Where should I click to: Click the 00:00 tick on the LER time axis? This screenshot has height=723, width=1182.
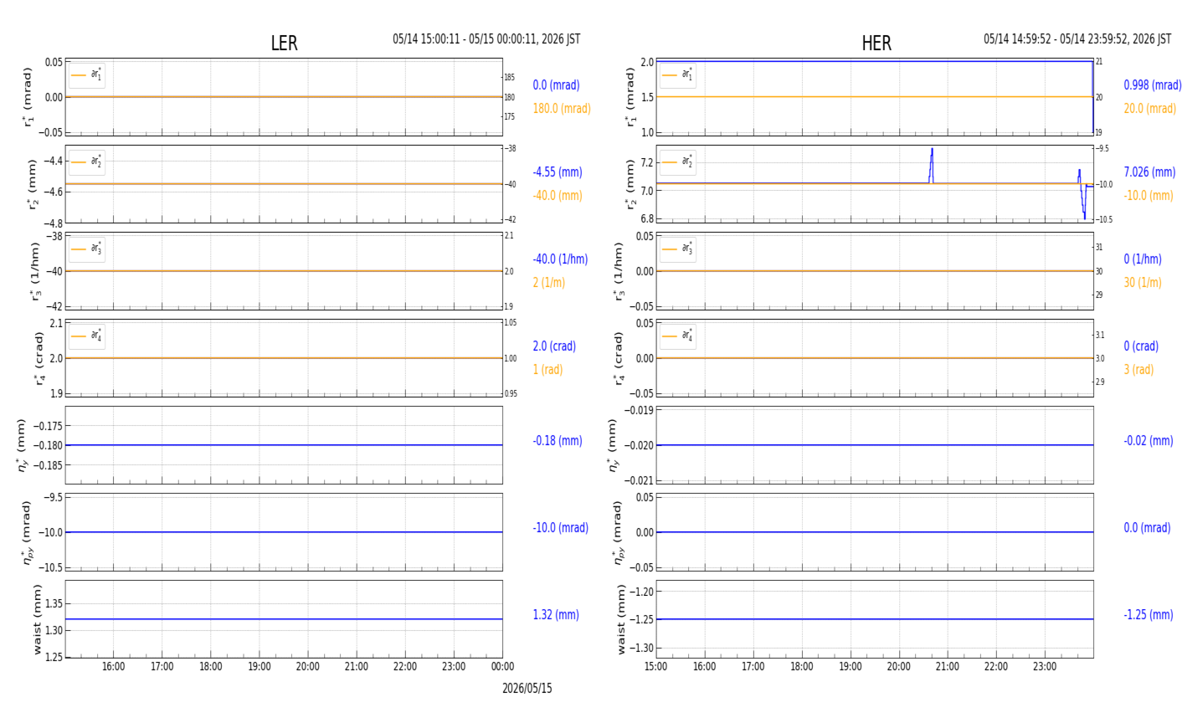(502, 667)
